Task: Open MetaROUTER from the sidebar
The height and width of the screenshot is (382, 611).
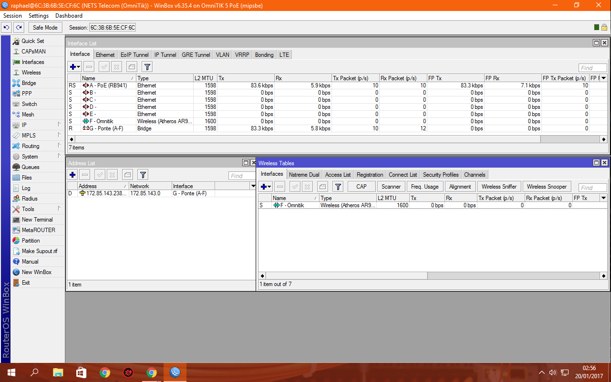Action: (38, 230)
